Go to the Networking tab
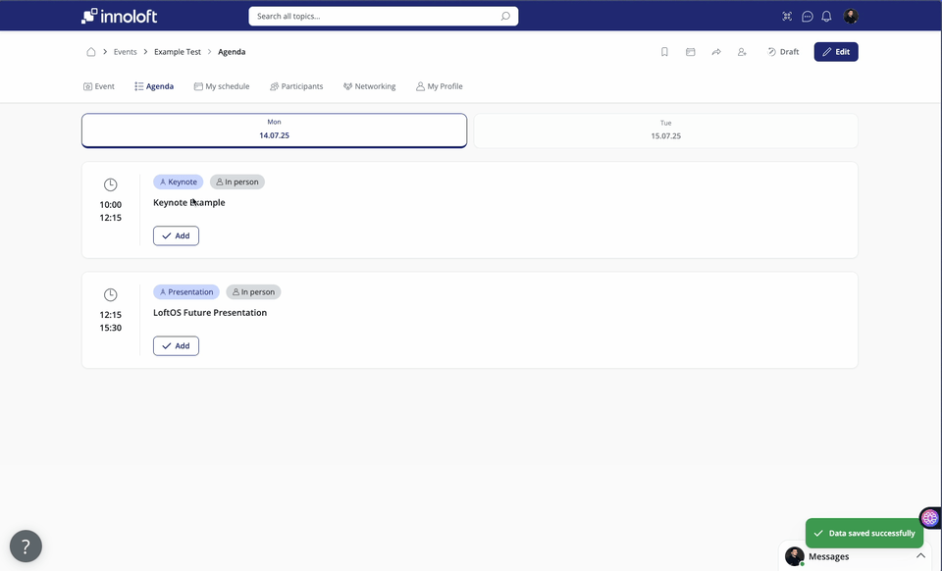 369,86
